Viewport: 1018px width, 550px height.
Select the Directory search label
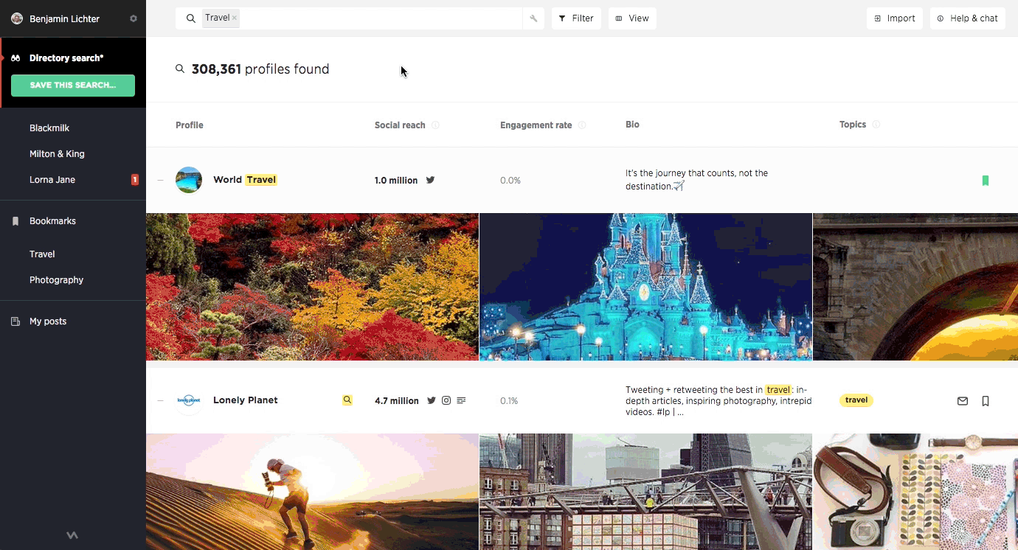(x=66, y=58)
